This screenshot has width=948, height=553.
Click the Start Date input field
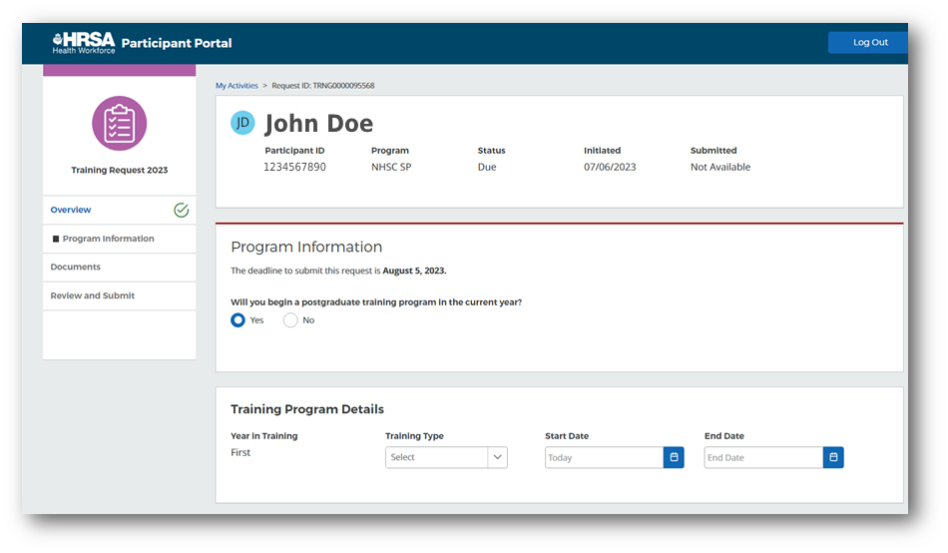604,457
